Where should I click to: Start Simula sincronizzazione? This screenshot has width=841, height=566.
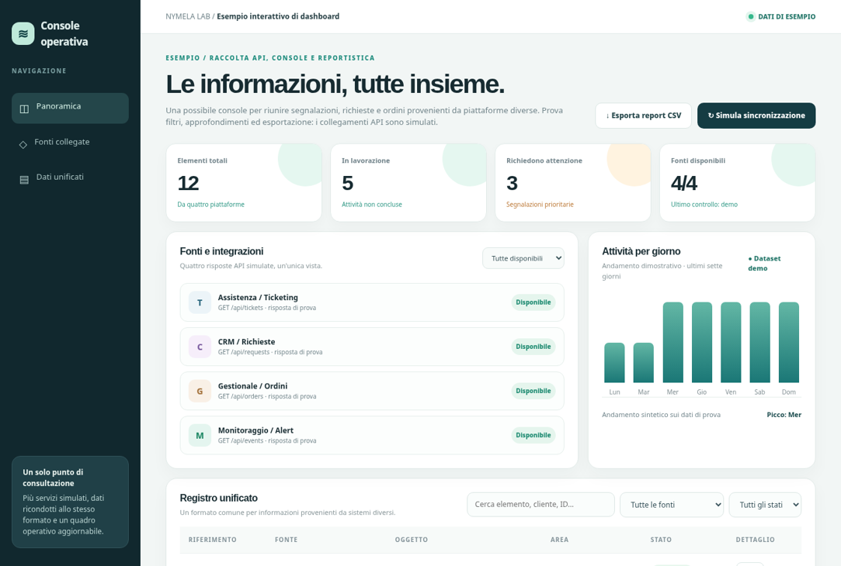(x=756, y=116)
